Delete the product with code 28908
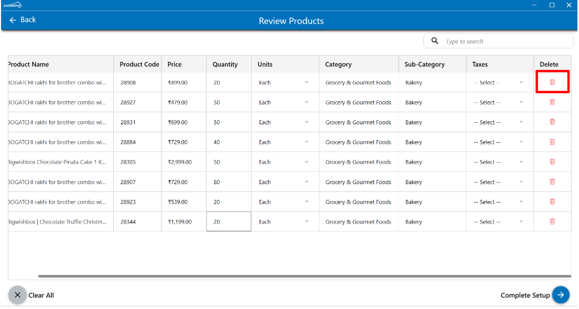The image size is (579, 309). coord(552,82)
